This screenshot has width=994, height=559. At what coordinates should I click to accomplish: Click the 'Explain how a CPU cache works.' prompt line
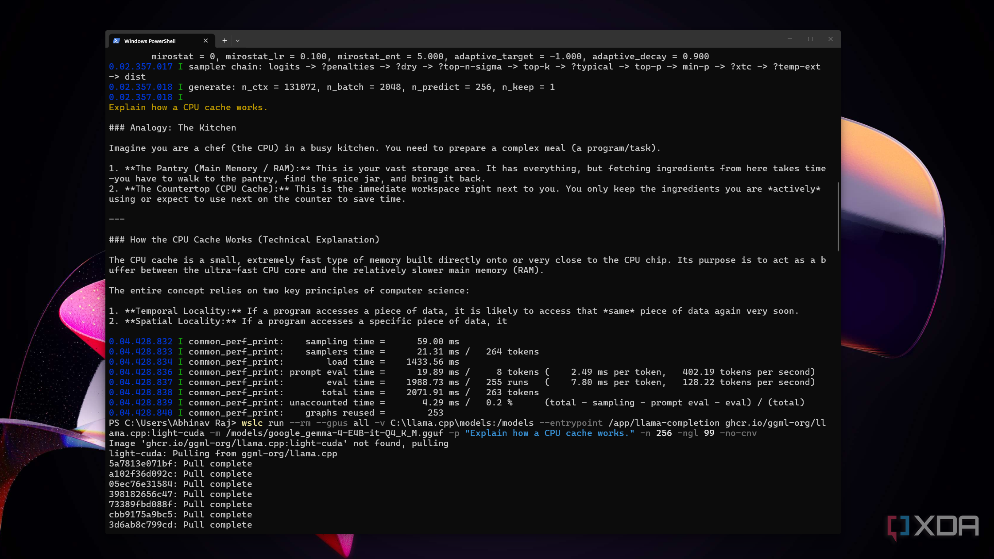188,108
